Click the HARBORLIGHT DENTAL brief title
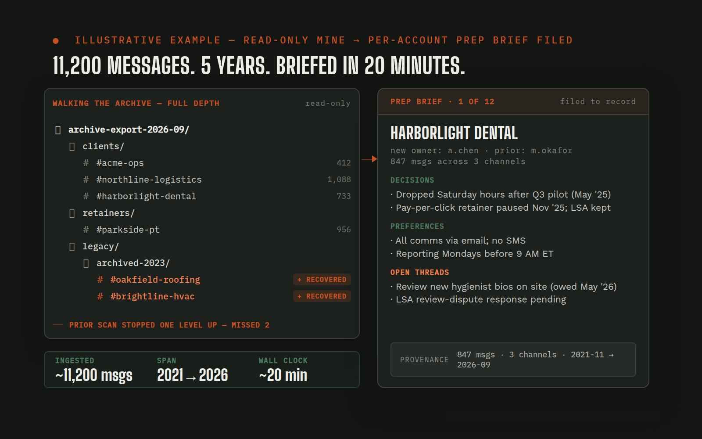This screenshot has height=439, width=702. tap(454, 133)
